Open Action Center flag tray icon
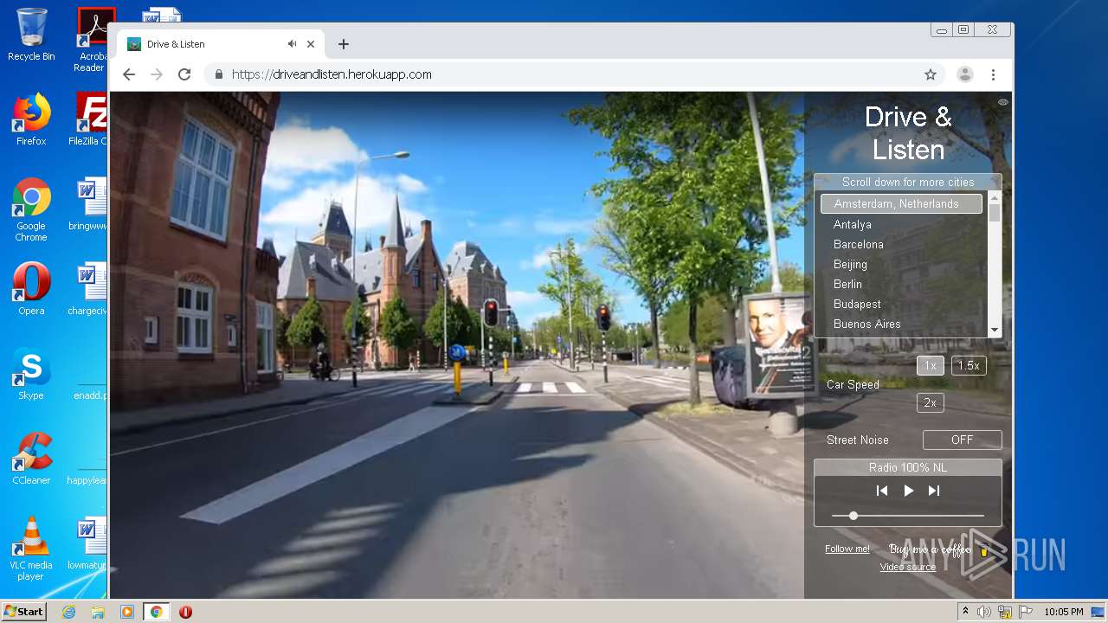 point(1026,612)
